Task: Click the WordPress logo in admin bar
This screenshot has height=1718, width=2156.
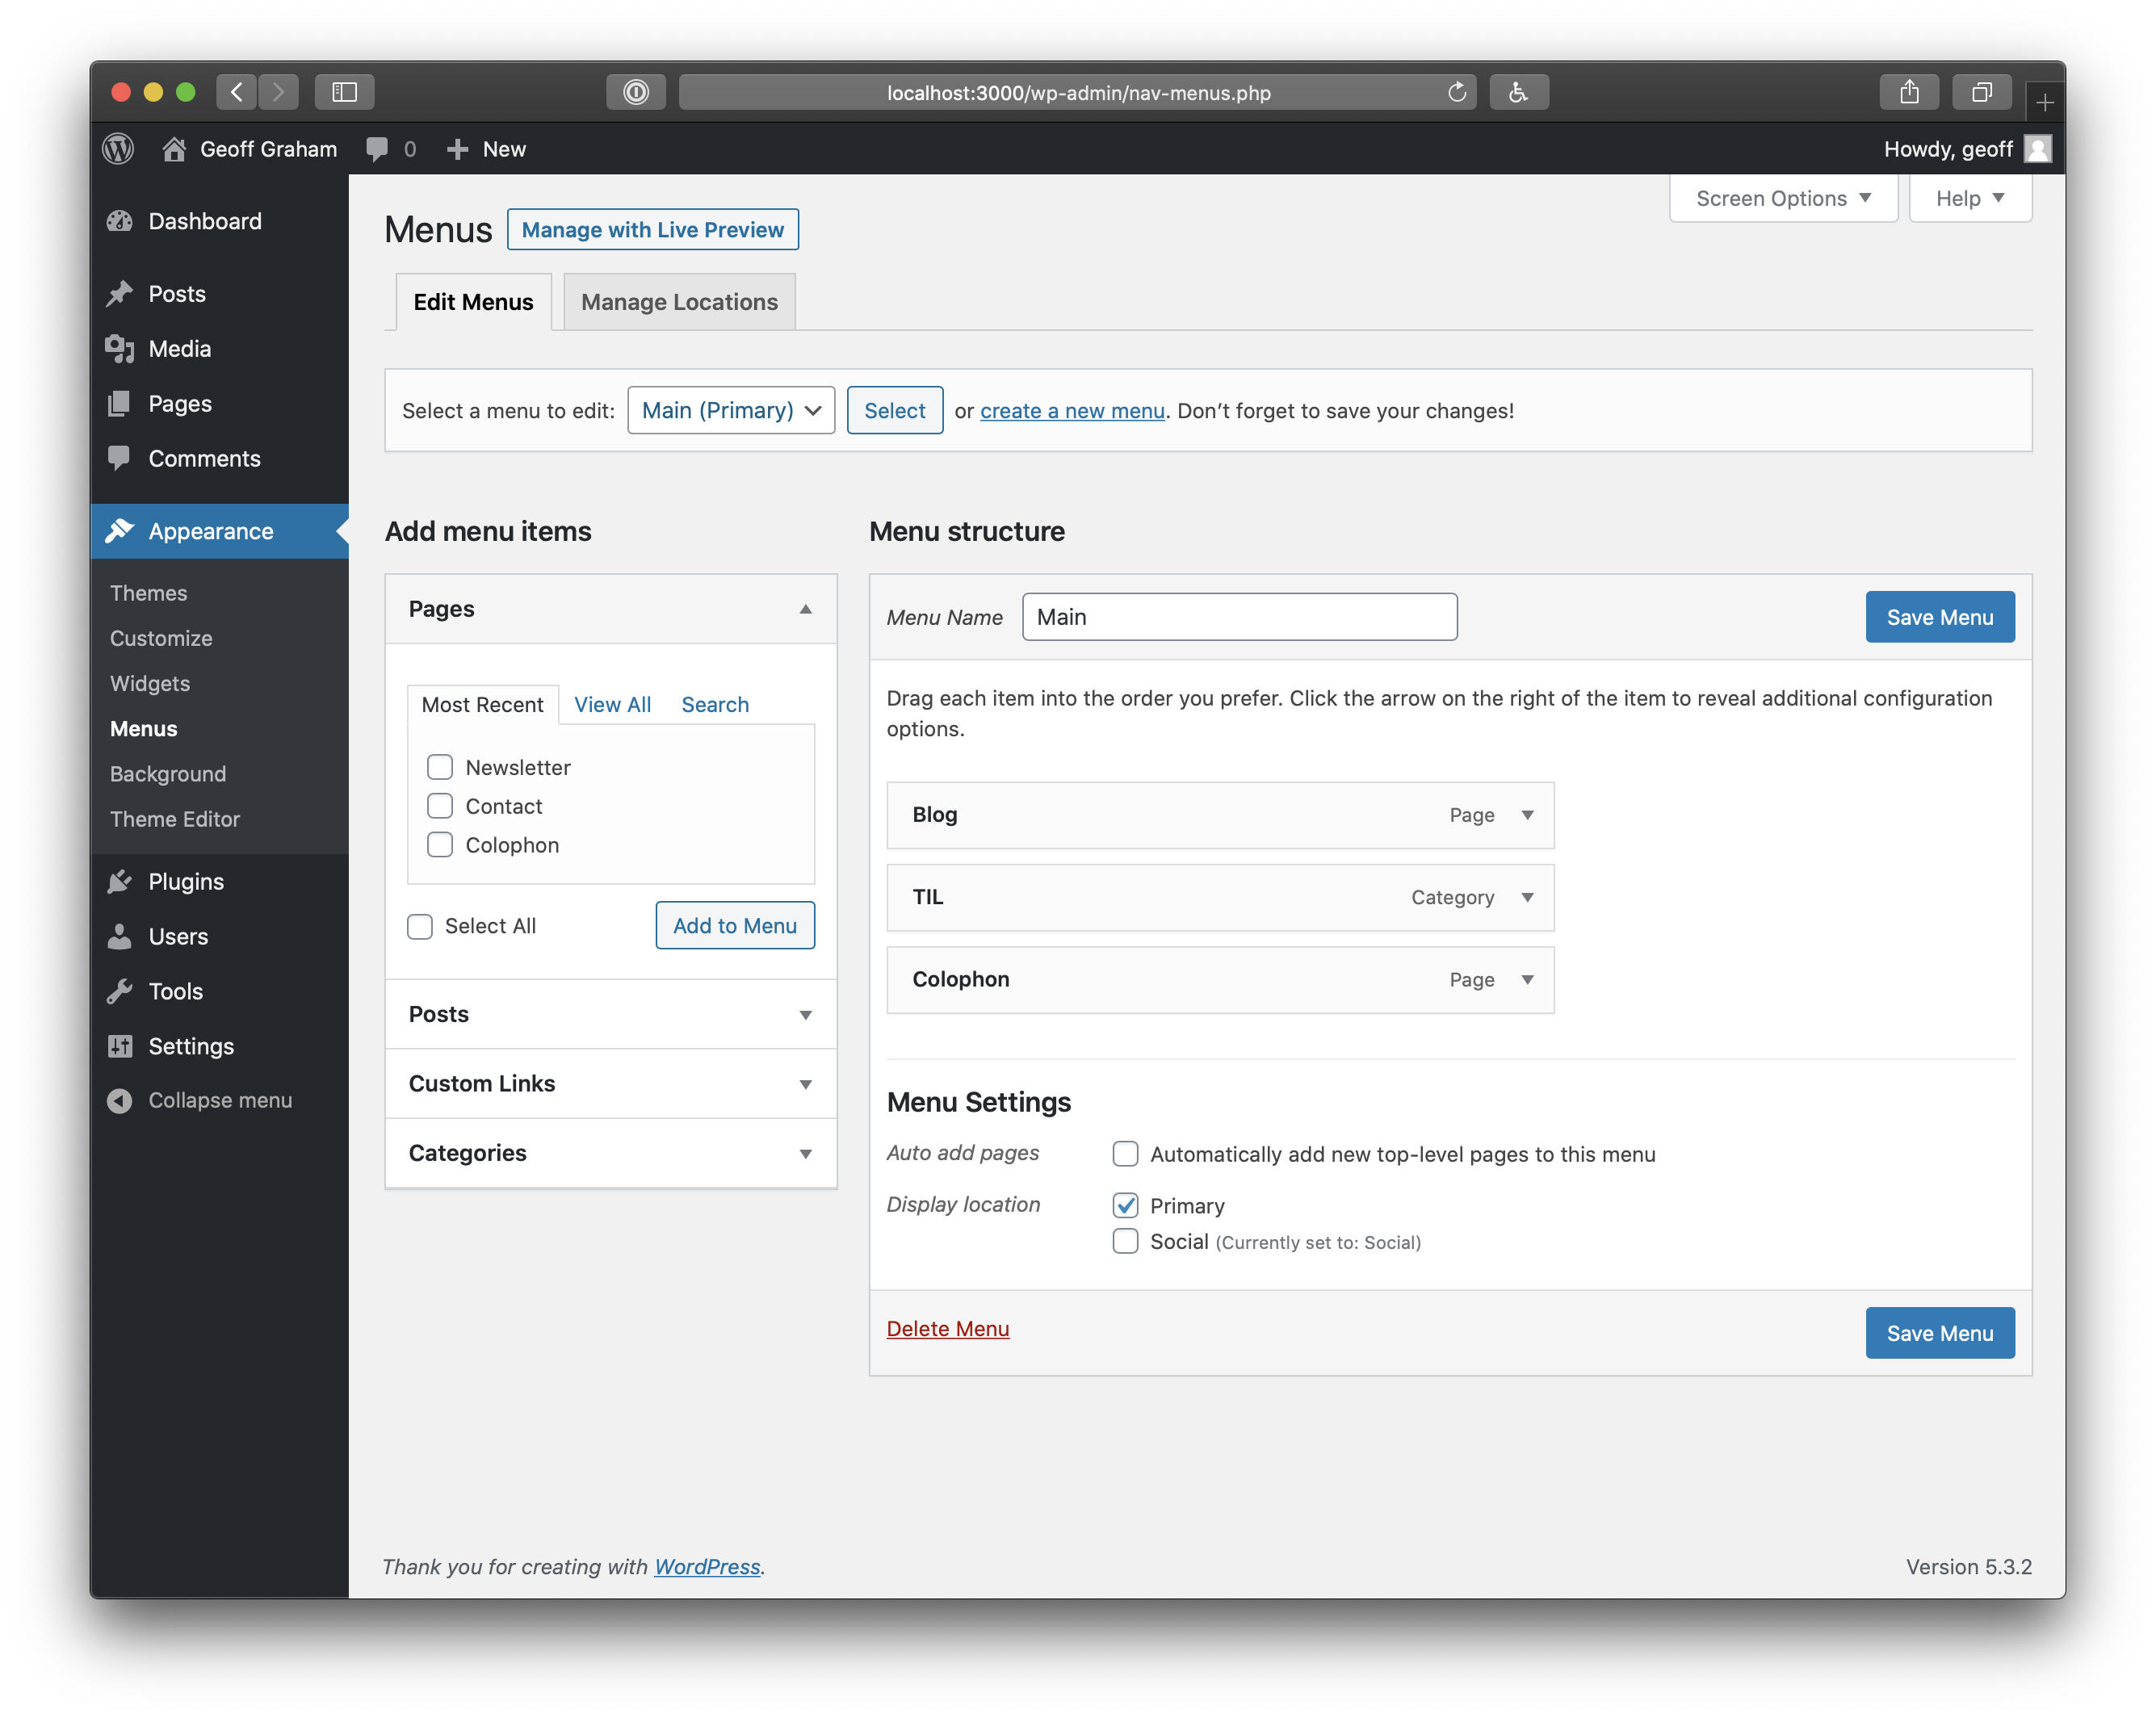Action: (x=118, y=149)
